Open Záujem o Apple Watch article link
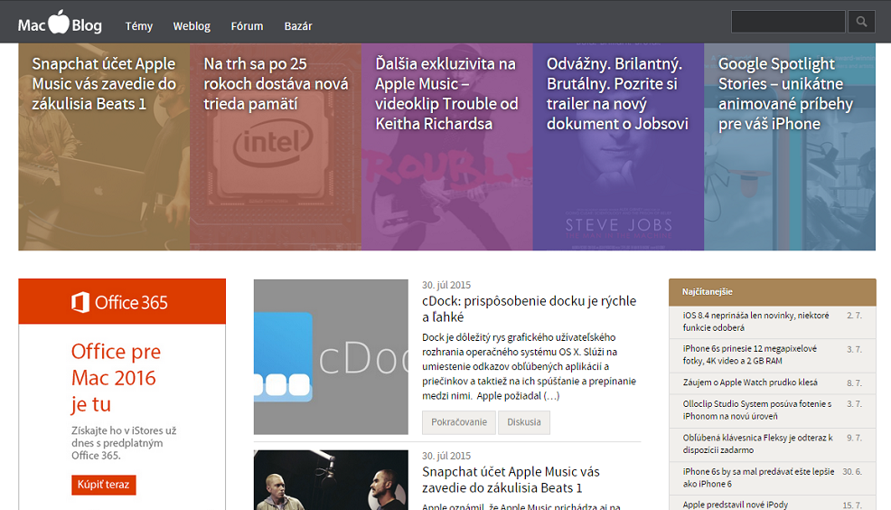 [750, 382]
